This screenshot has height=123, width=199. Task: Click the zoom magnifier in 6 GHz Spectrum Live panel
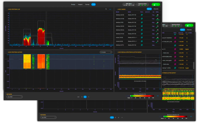click(106, 9)
